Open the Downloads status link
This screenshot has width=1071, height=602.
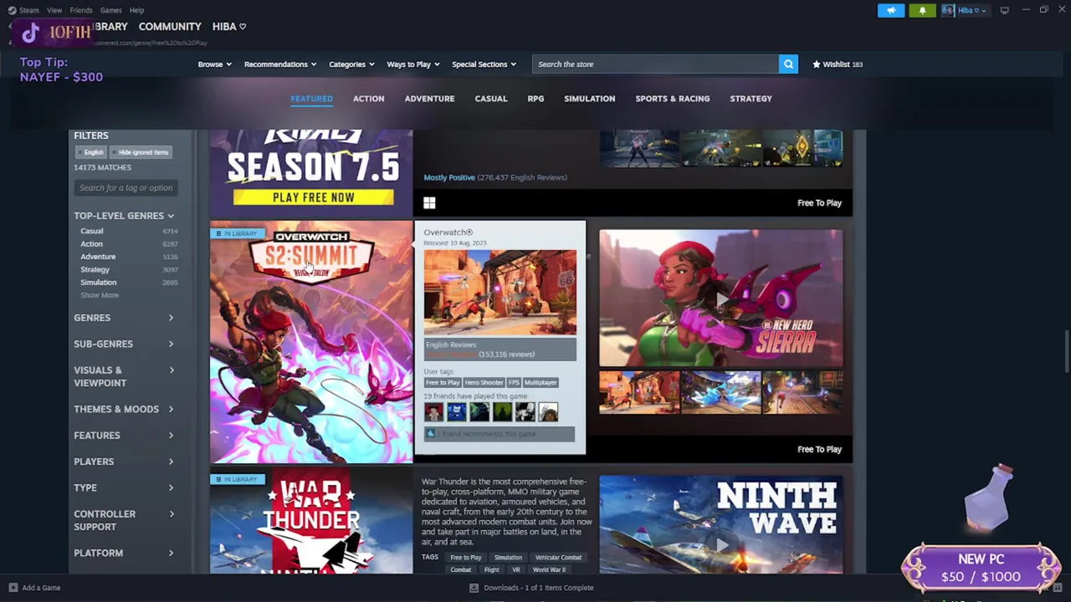coord(532,588)
